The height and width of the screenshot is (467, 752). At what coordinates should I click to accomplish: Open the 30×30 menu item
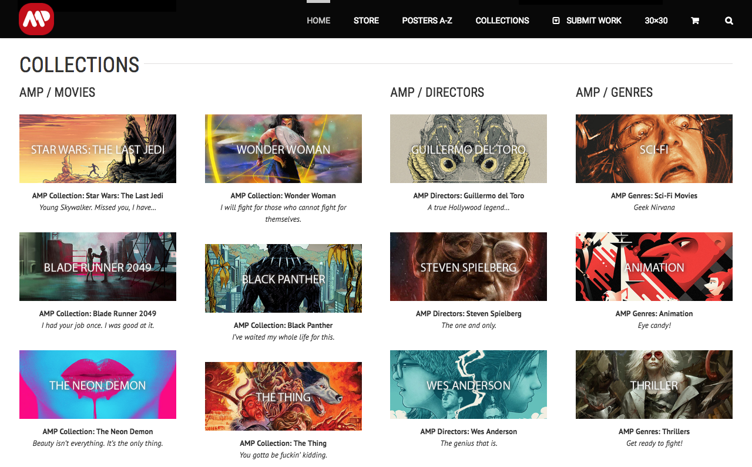tap(656, 21)
